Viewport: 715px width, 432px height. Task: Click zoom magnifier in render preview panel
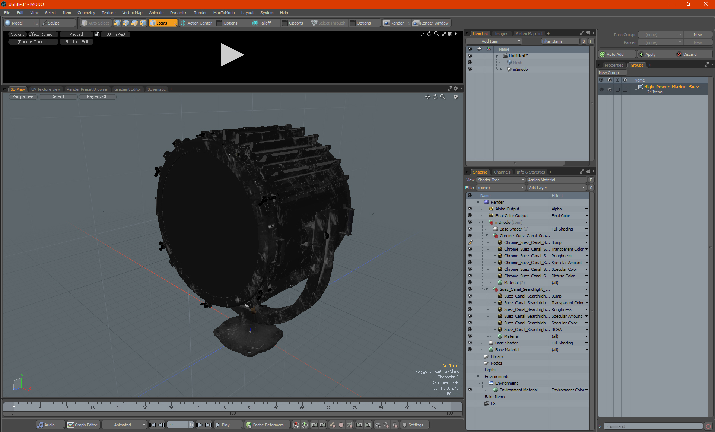pyautogui.click(x=436, y=34)
